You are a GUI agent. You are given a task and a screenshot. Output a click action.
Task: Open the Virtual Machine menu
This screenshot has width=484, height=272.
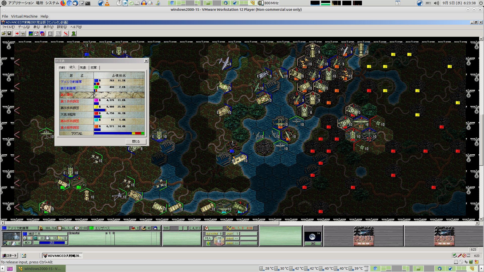(24, 16)
